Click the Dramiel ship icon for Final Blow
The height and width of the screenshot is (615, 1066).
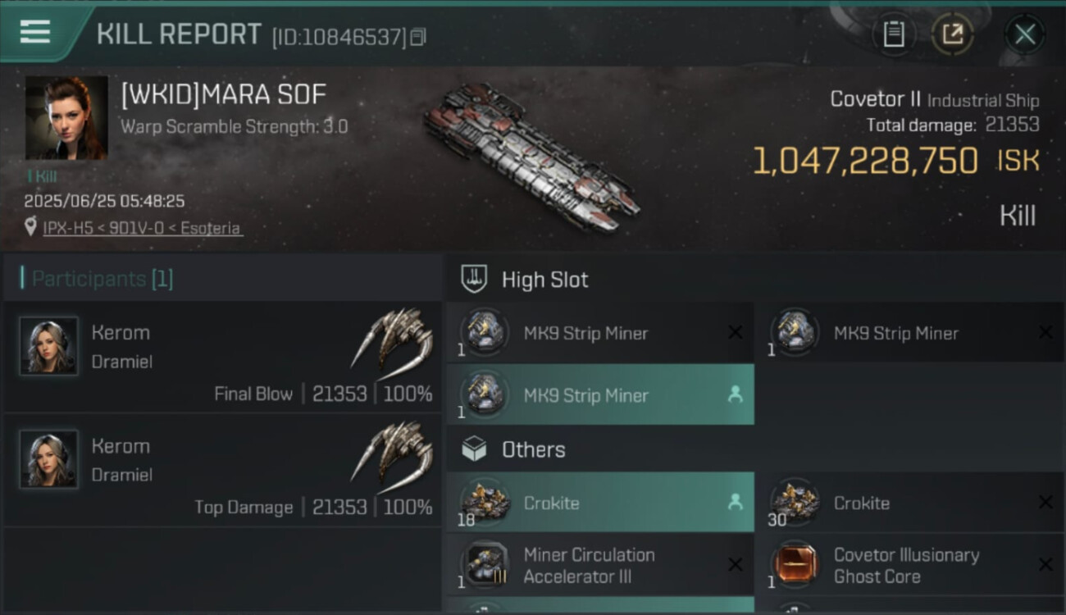(x=394, y=339)
